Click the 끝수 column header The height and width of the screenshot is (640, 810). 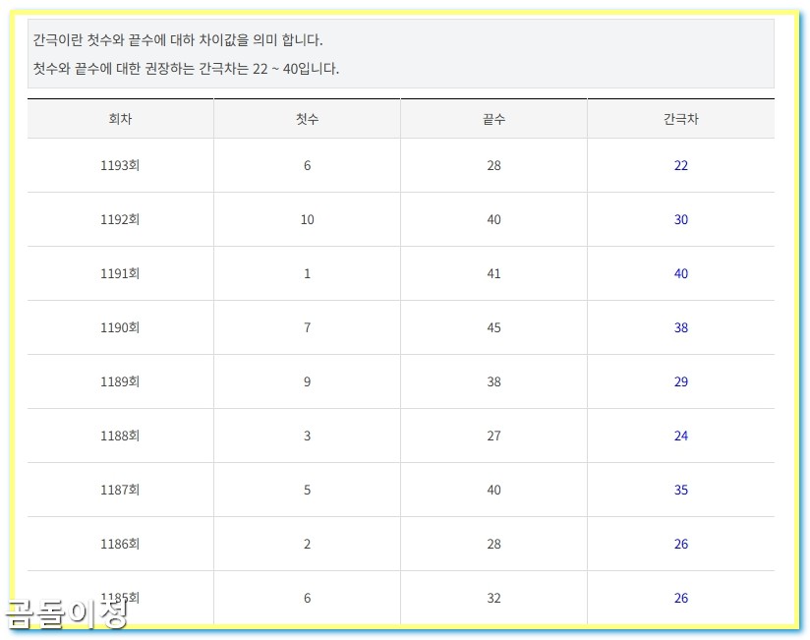pyautogui.click(x=493, y=118)
